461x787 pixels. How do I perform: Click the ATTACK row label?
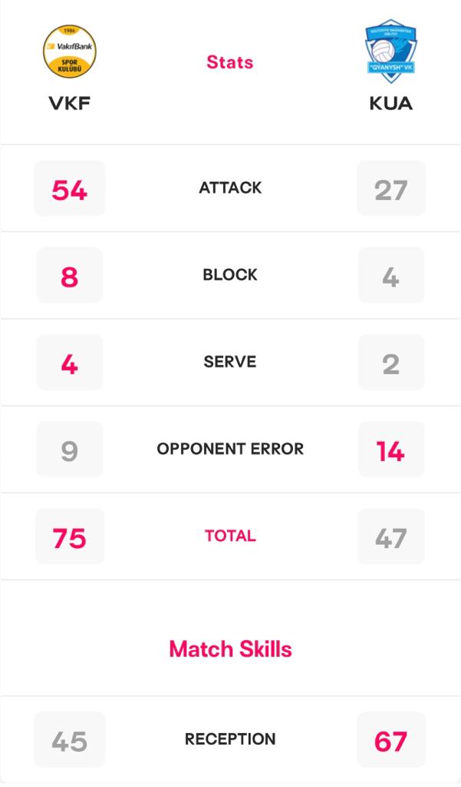(230, 188)
